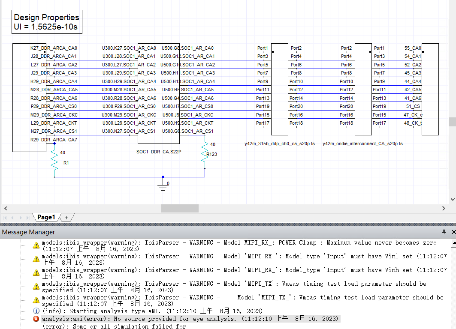Click the P29_DDR_ARCA_CS0 pin label

point(54,106)
